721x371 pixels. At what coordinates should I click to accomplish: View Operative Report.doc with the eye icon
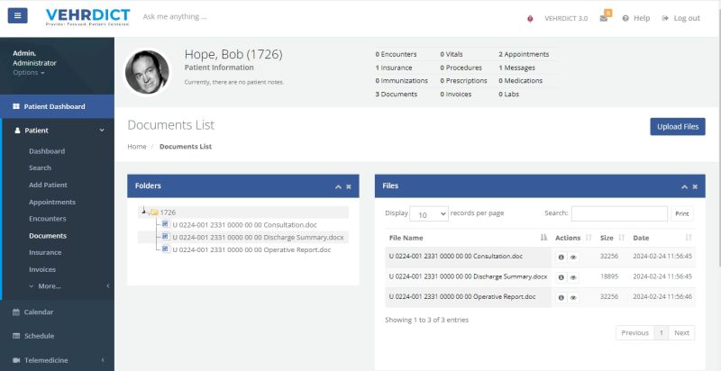(573, 297)
